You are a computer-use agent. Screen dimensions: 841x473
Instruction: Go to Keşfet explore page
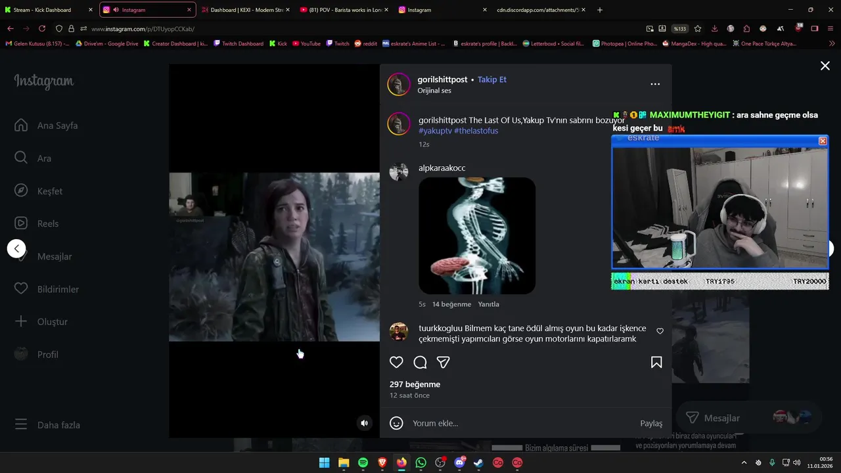point(38,191)
